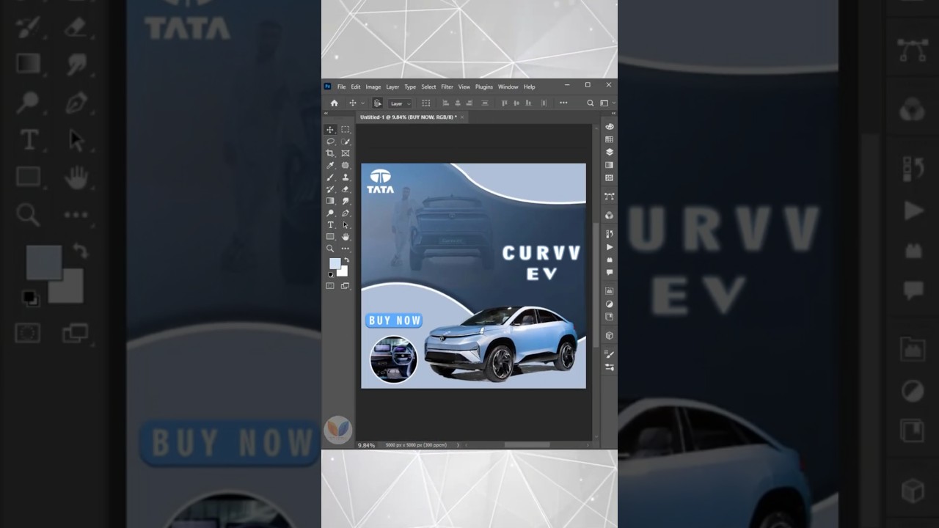This screenshot has height=528, width=939.
Task: Toggle Quick Mask mode
Action: coord(330,286)
